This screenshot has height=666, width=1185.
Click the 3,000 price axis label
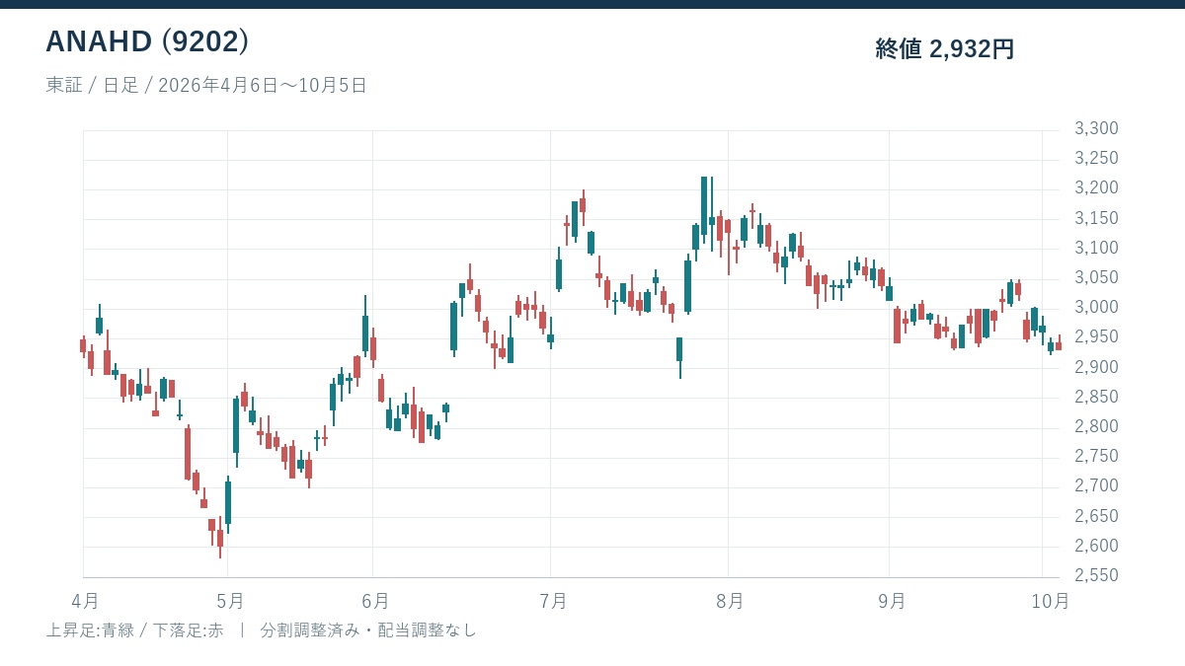point(1096,308)
